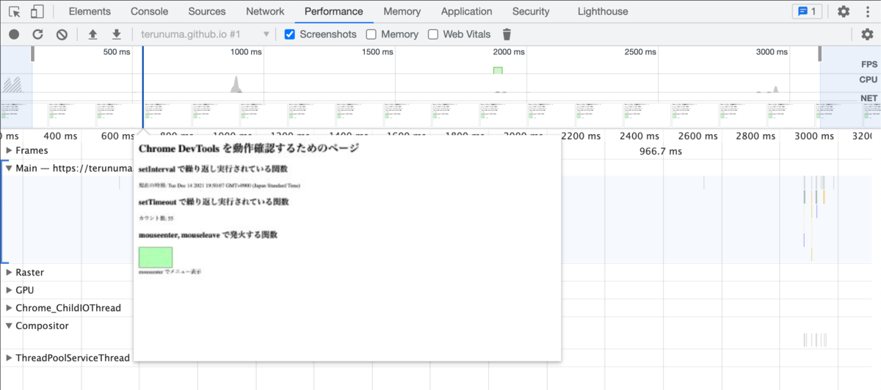Click the CPU label in overview
Image resolution: width=881 pixels, height=390 pixels.
(869, 80)
